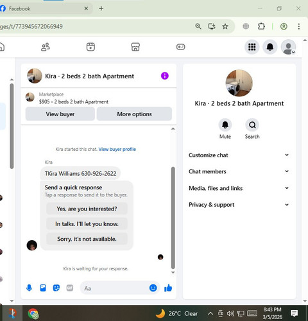Choose a GIF with the GIF icon
Viewport: 308px width, 321px height.
point(70,288)
